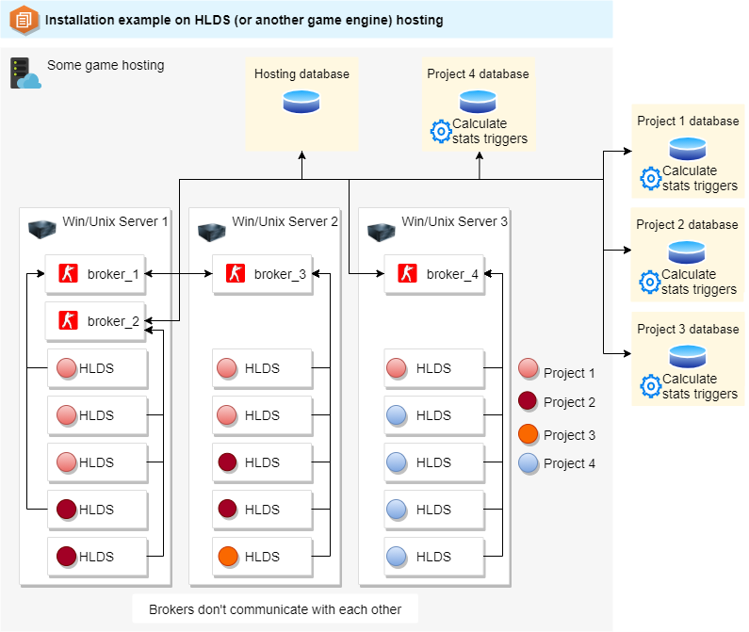The image size is (749, 632).
Task: Select the Project 2 database cylinder icon
Action: click(688, 252)
